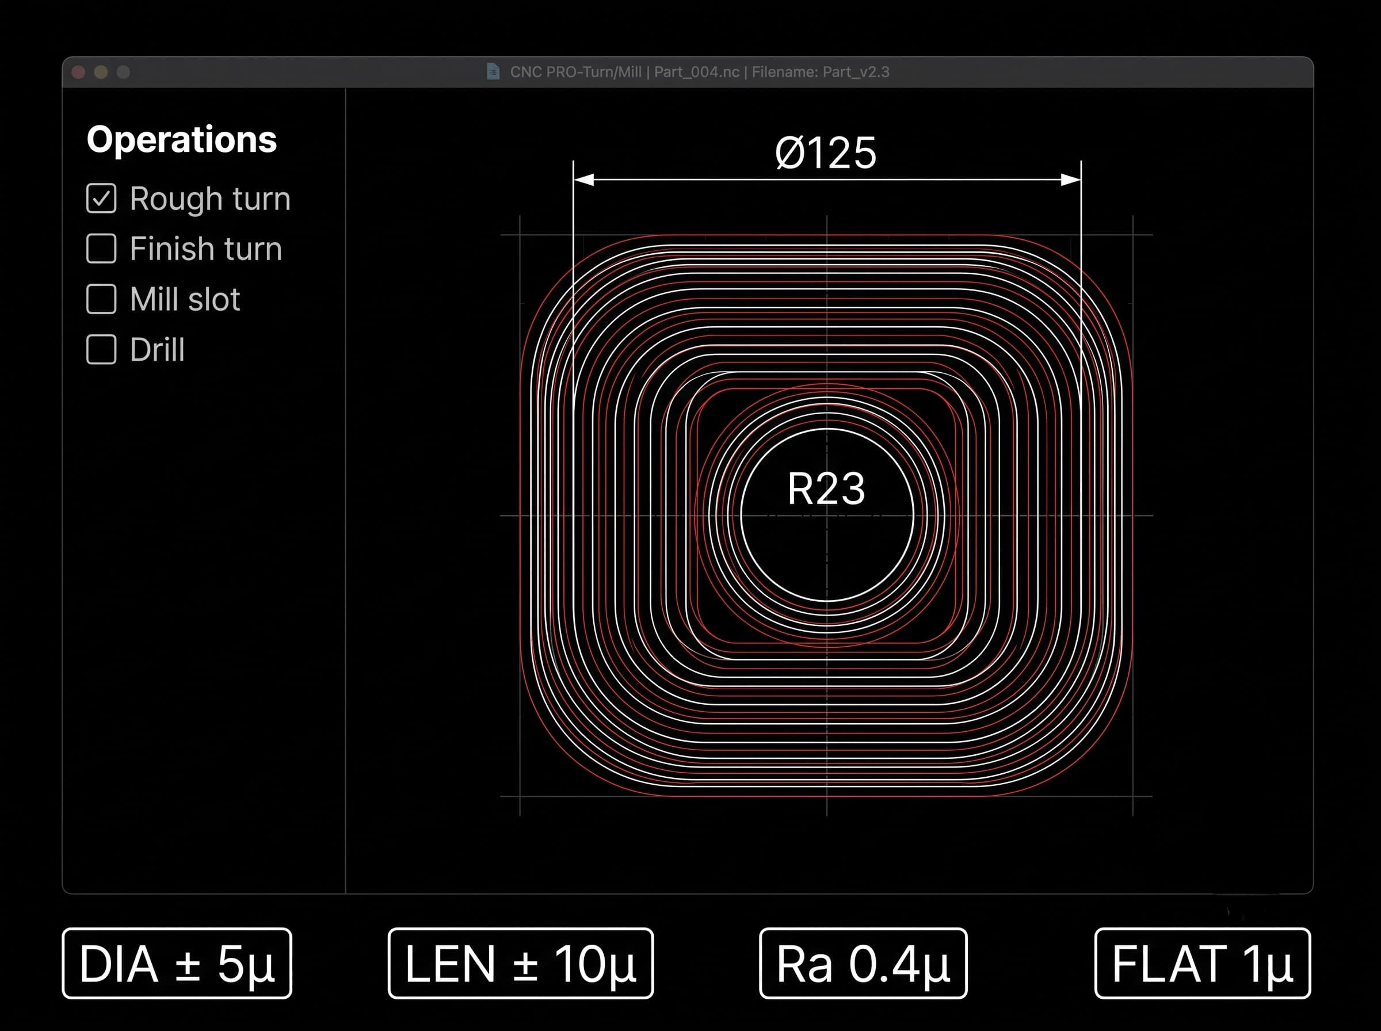Click the title bar text Part_004.nc

[x=696, y=72]
